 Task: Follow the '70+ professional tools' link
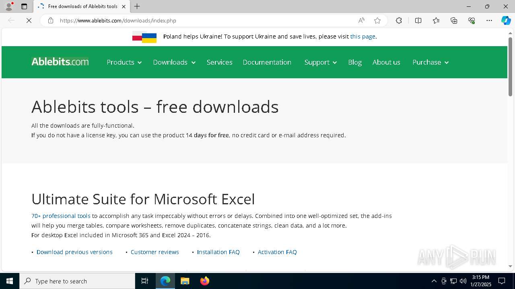tap(61, 216)
